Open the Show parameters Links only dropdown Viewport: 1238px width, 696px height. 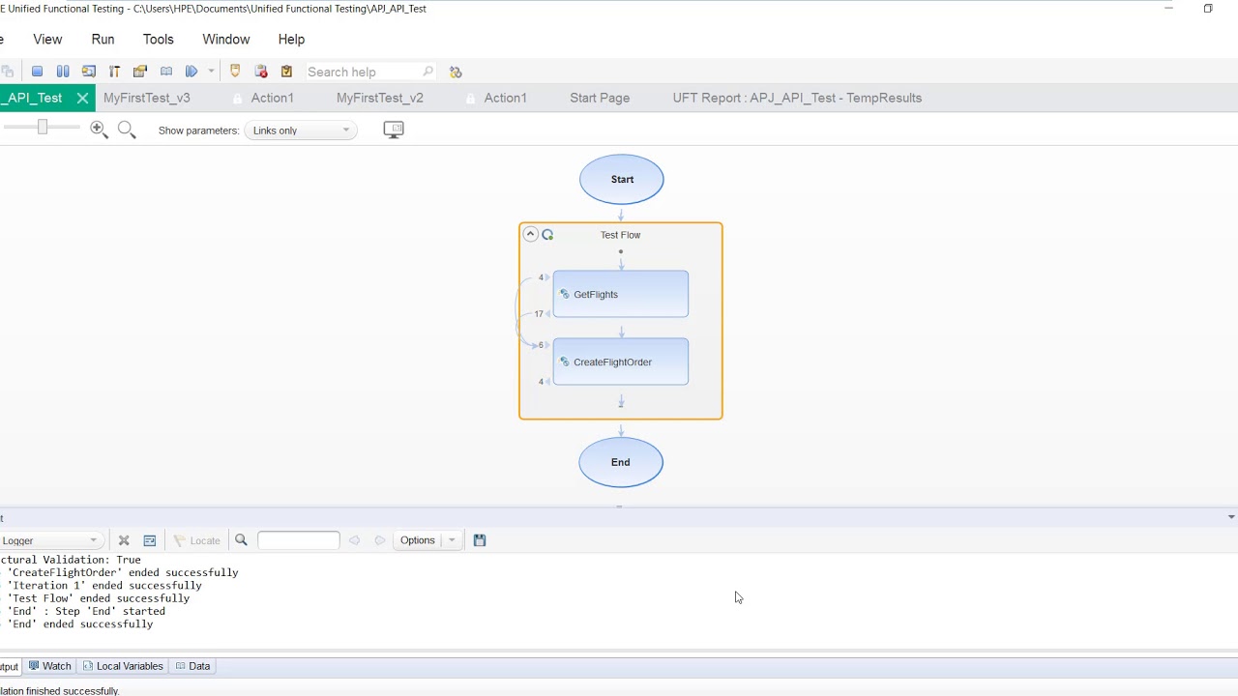[301, 130]
